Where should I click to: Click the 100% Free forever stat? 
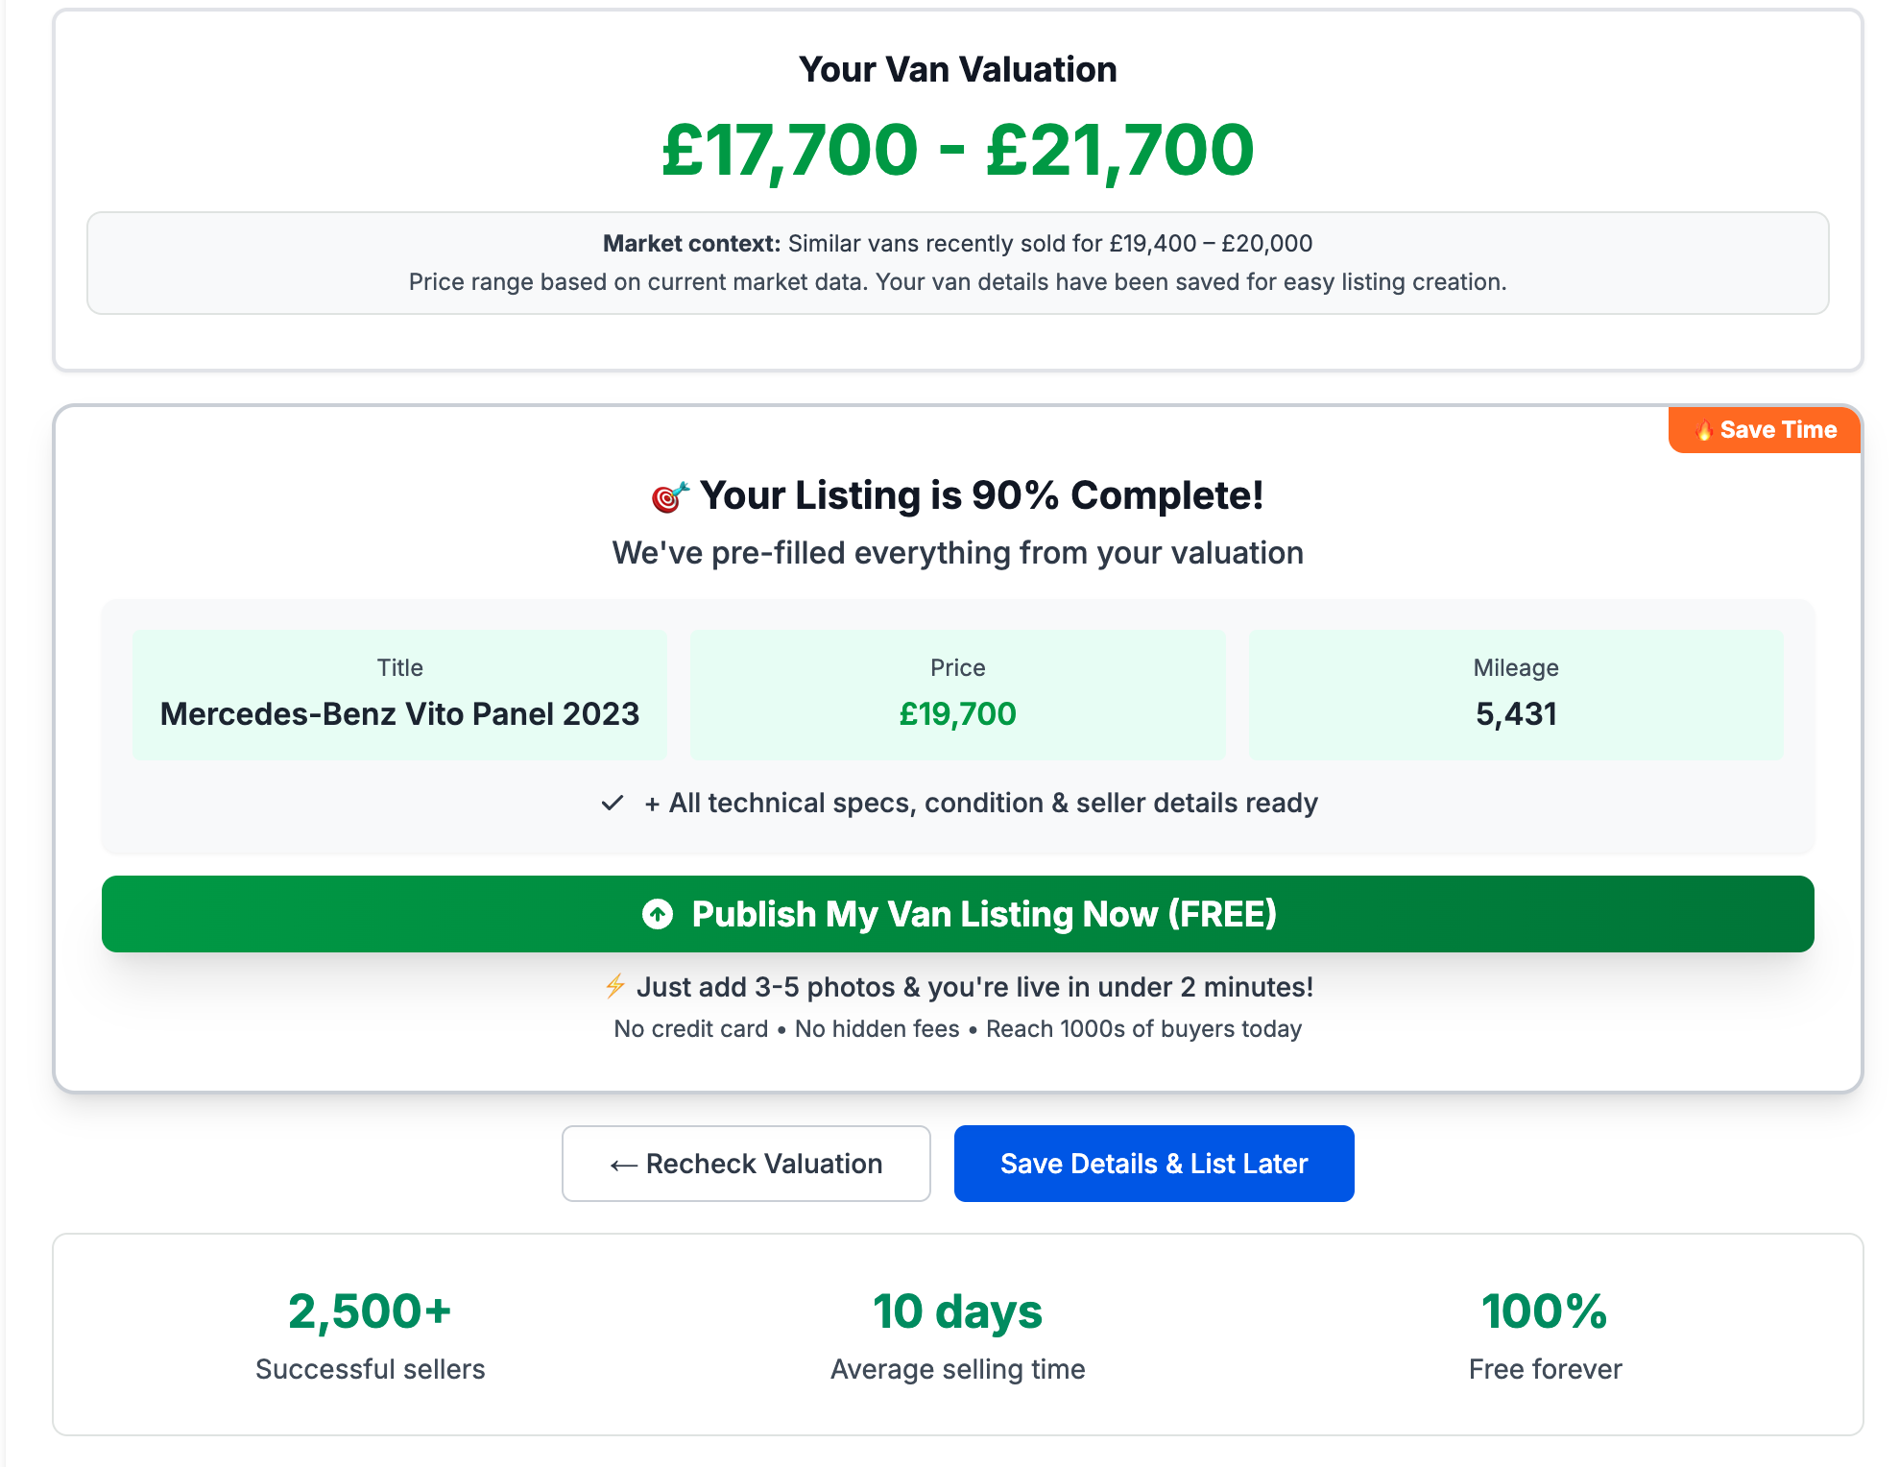[1544, 1335]
